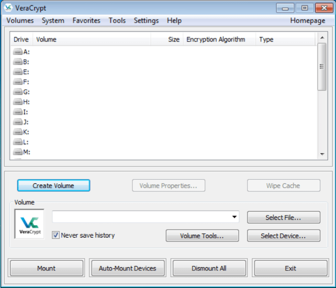Click inside the volume path text field

pyautogui.click(x=141, y=217)
